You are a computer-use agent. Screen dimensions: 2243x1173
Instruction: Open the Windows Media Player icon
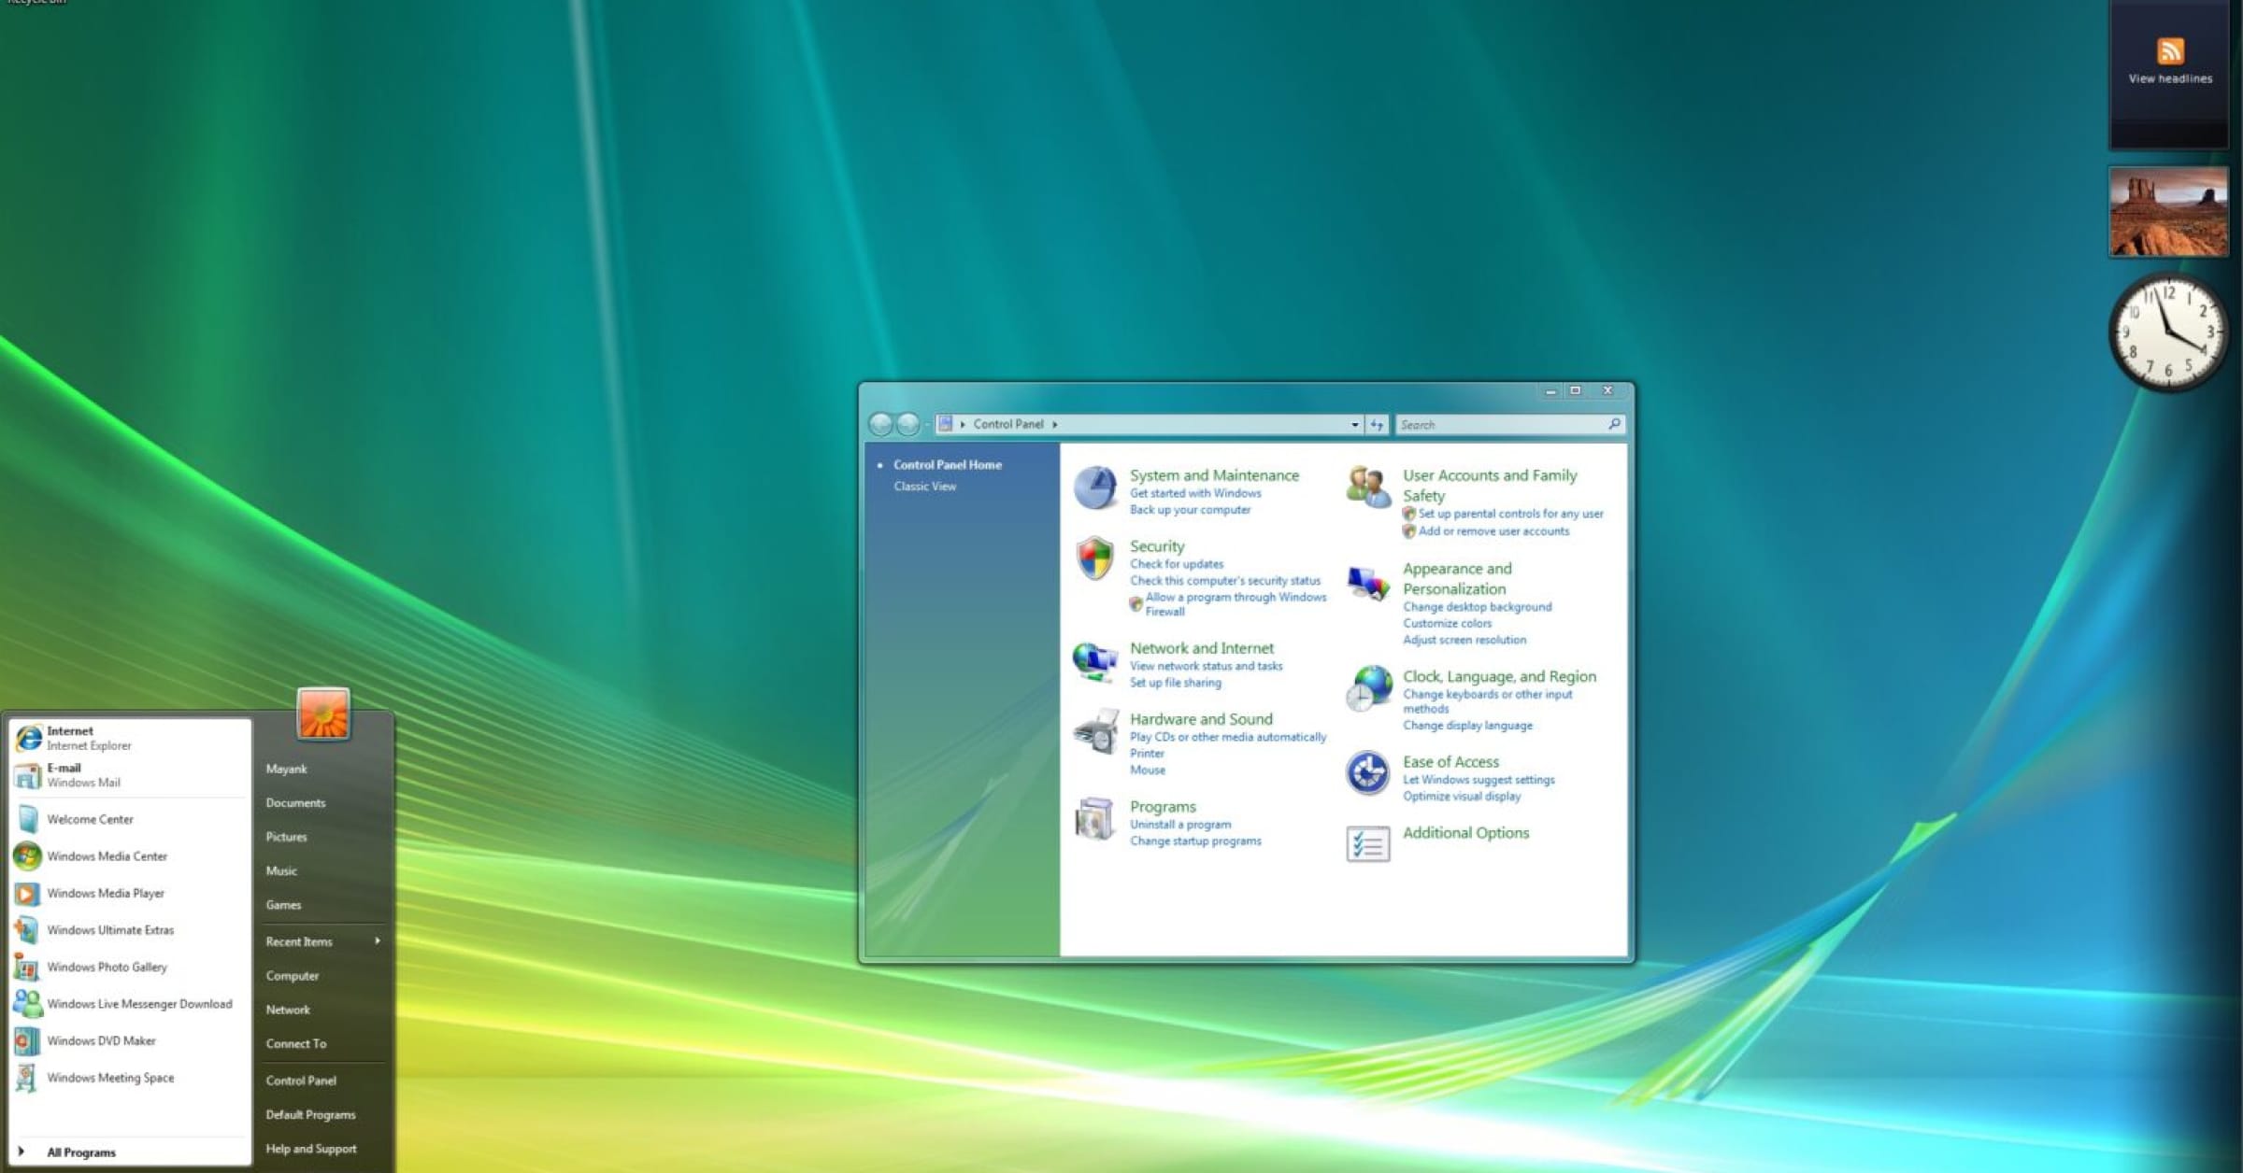pyautogui.click(x=27, y=894)
